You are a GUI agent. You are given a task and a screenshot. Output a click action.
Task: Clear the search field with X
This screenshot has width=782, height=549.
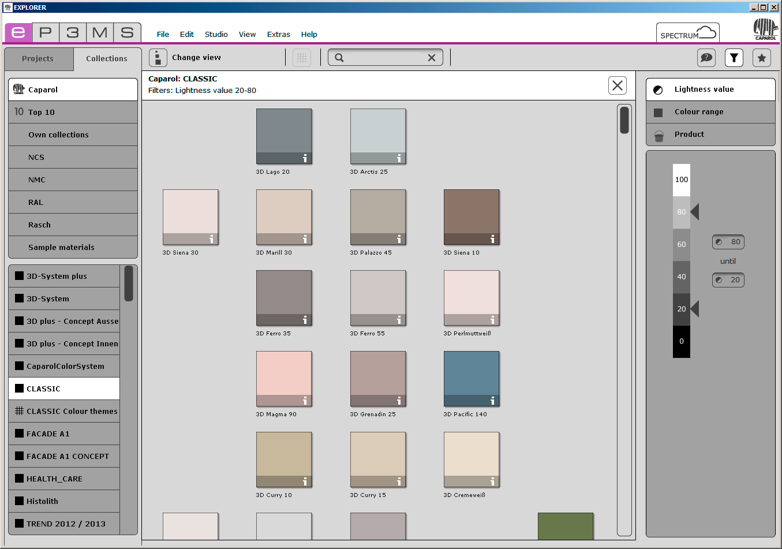[431, 58]
